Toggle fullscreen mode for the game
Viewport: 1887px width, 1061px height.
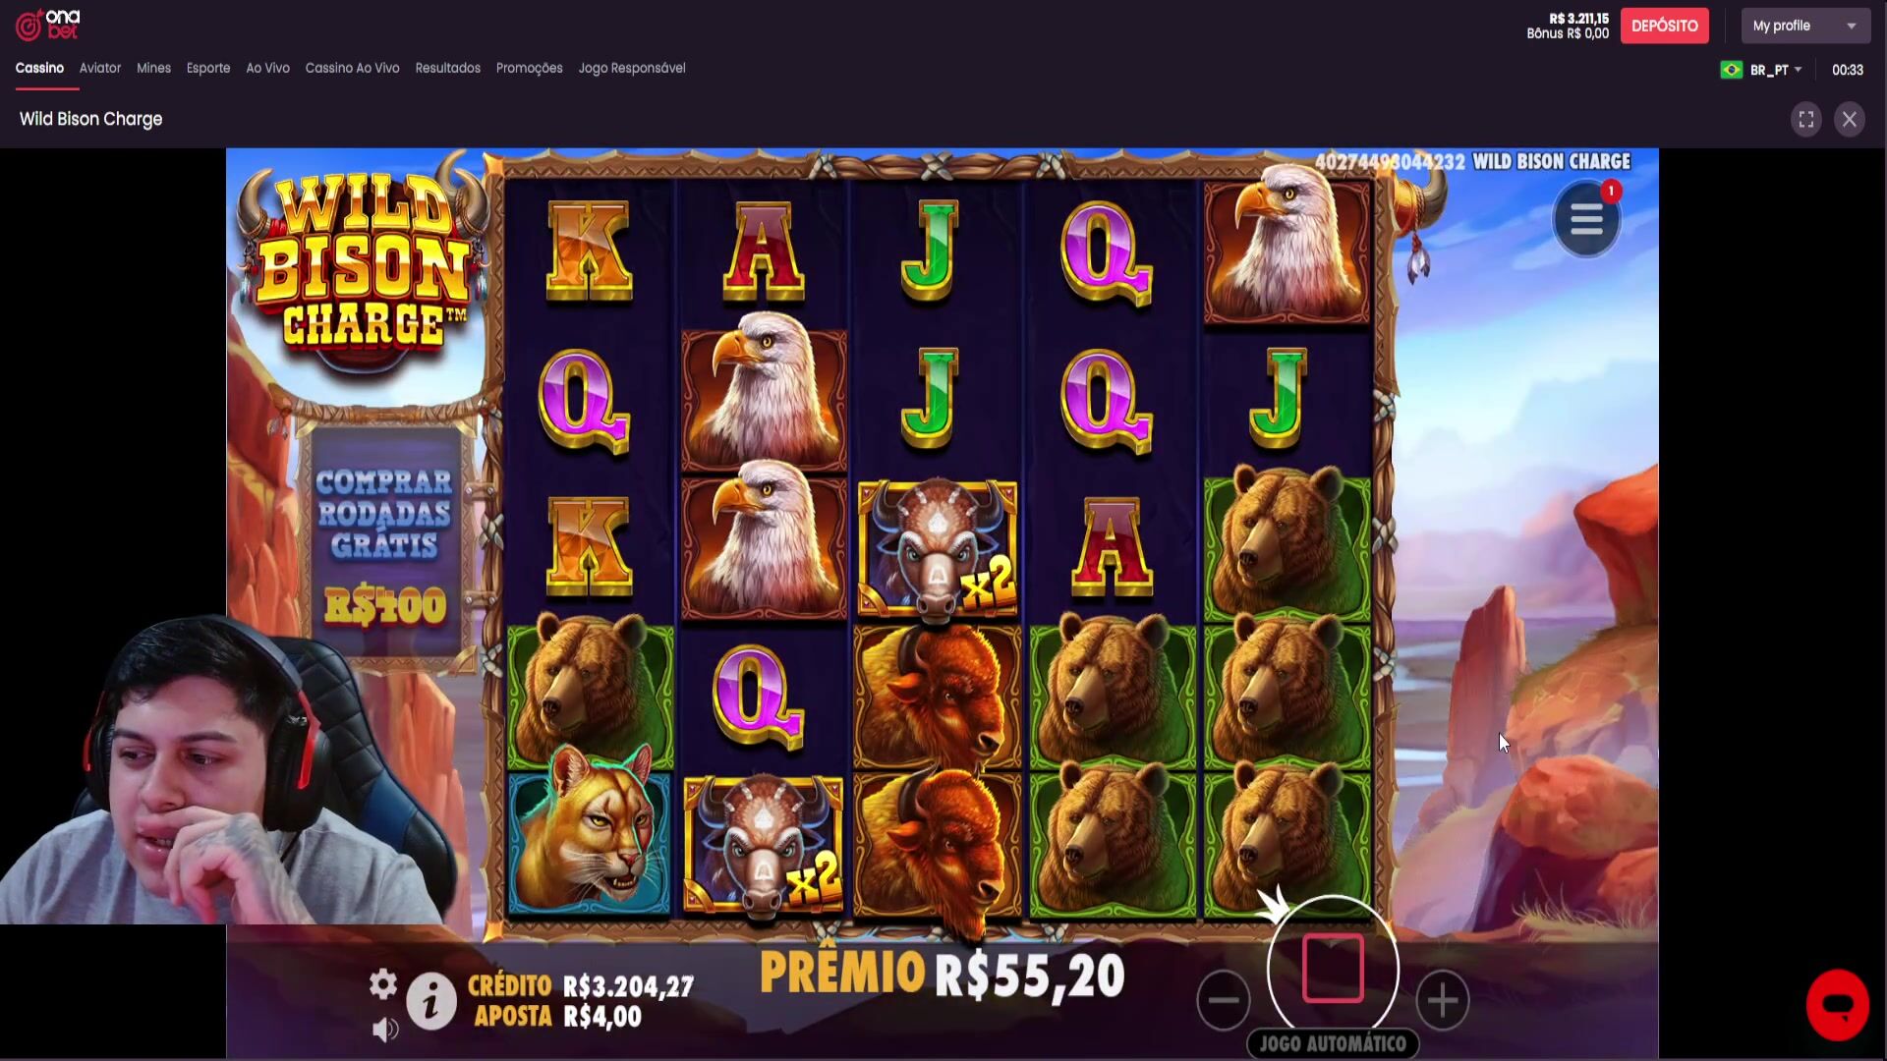tap(1806, 120)
